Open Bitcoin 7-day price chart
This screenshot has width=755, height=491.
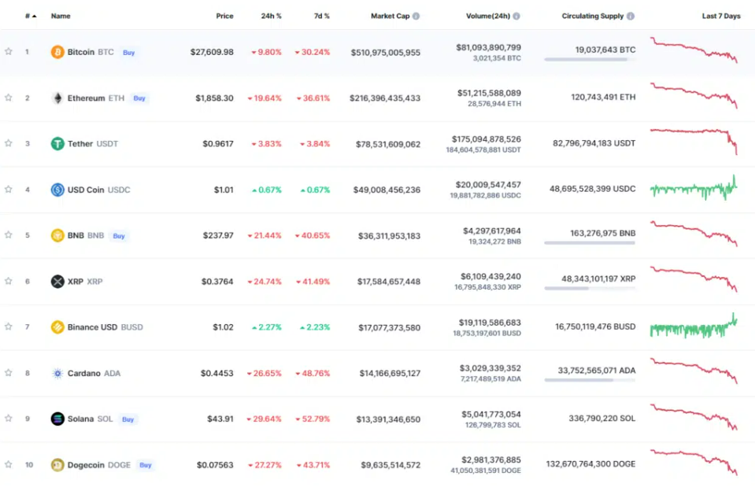pos(694,50)
